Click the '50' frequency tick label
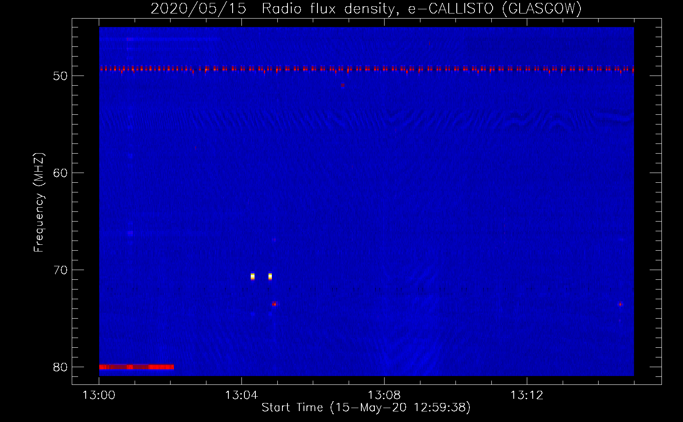 [60, 76]
